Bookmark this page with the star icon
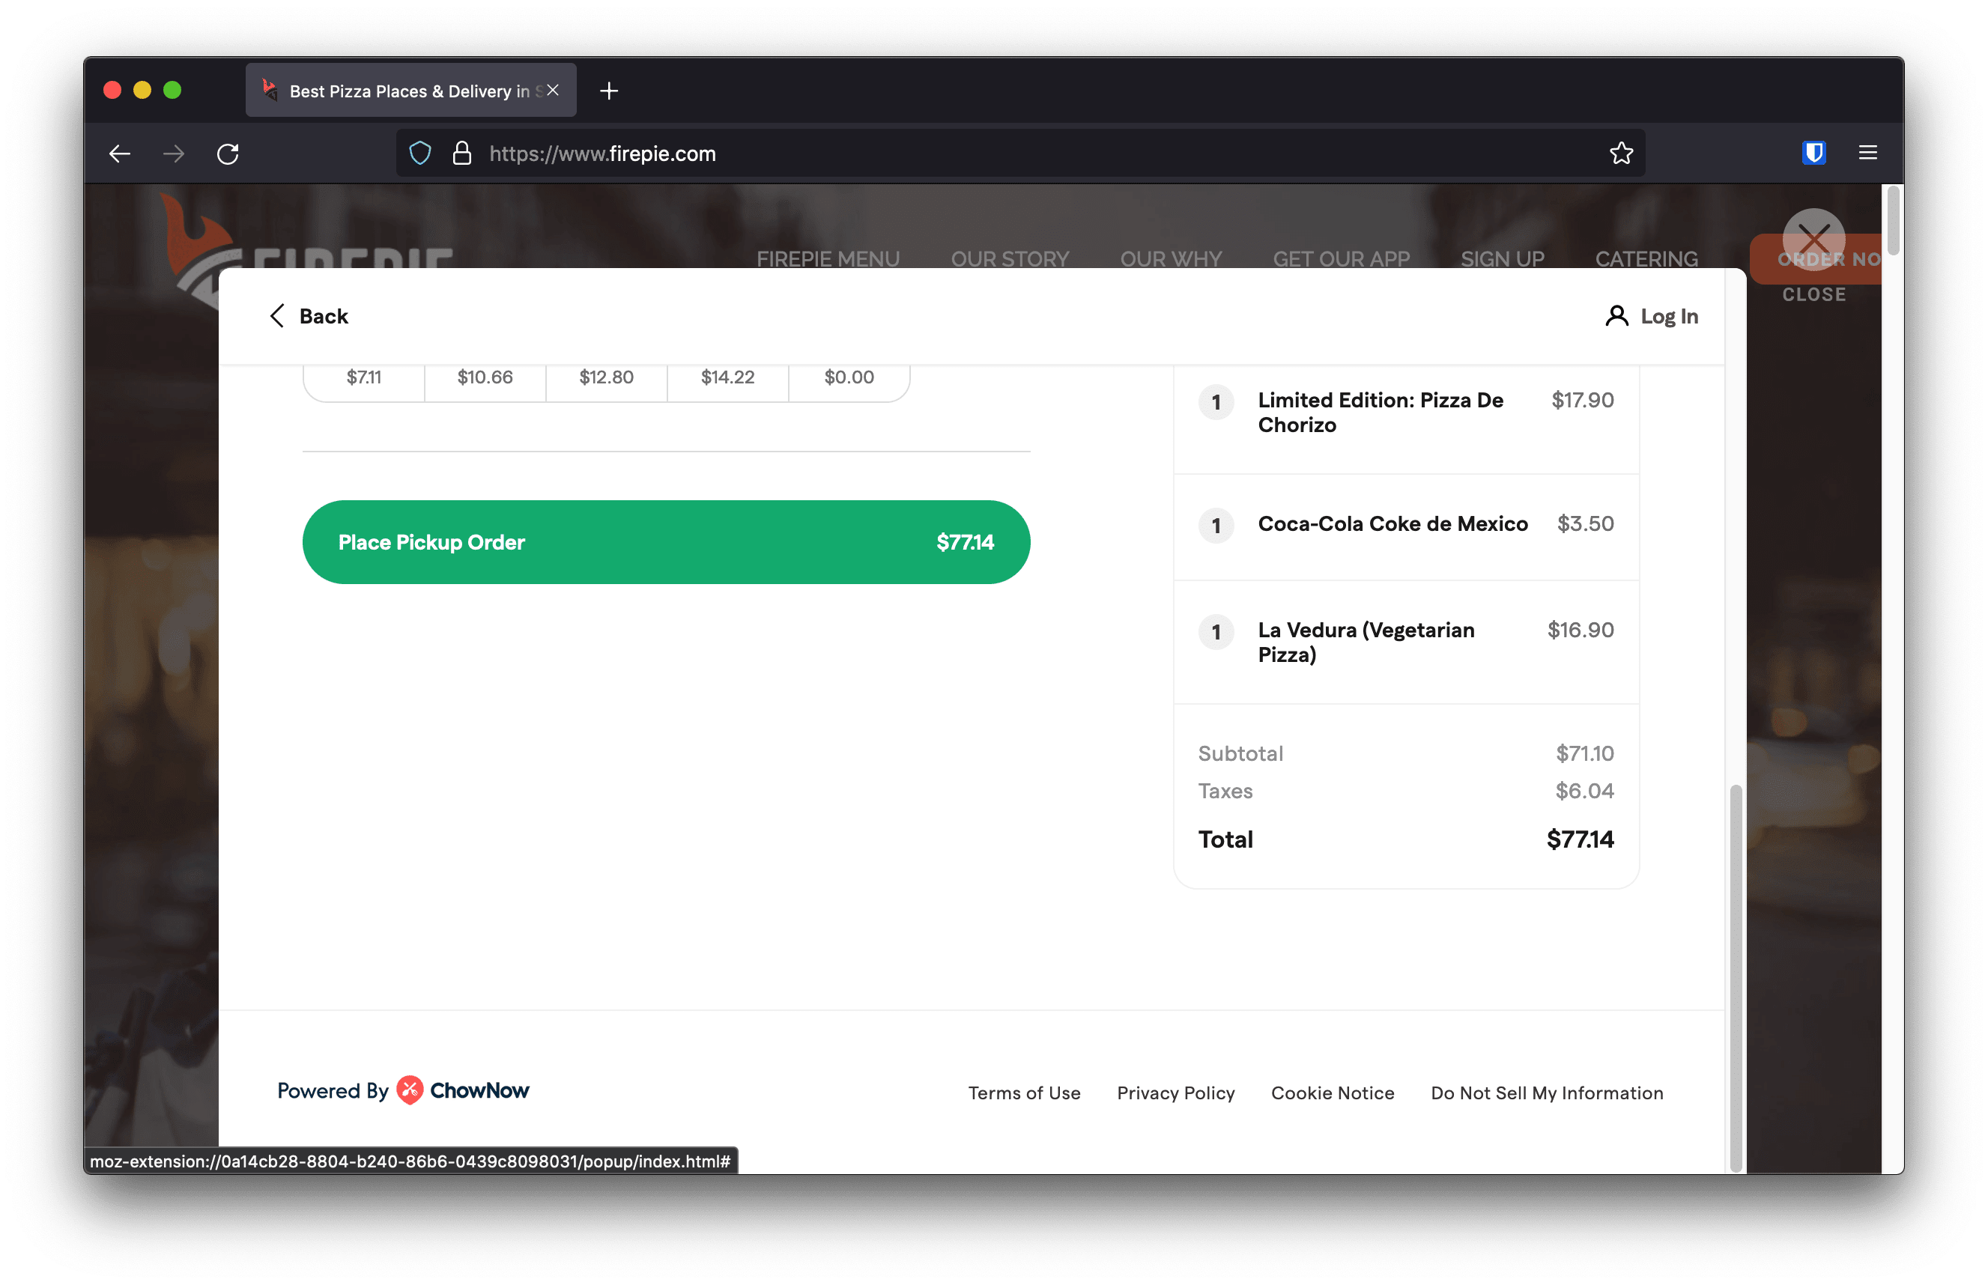This screenshot has height=1285, width=1988. pos(1621,153)
